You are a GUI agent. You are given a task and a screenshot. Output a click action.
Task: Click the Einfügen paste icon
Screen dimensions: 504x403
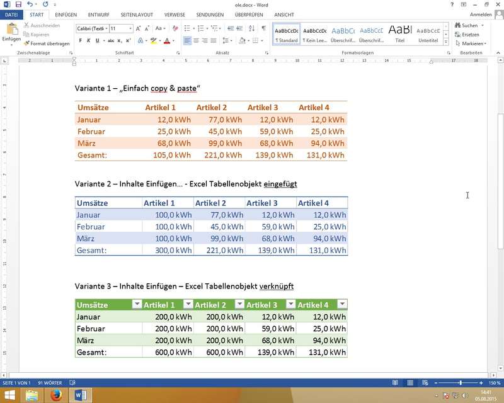(x=12, y=29)
